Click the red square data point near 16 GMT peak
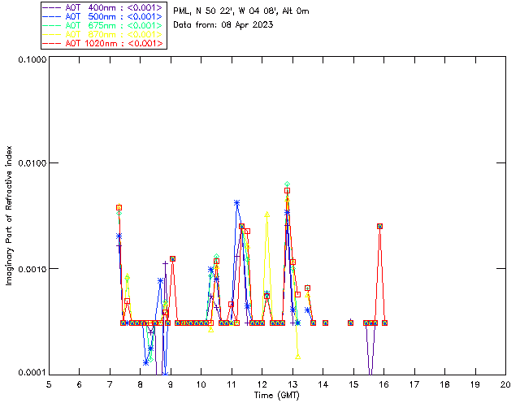 (379, 226)
